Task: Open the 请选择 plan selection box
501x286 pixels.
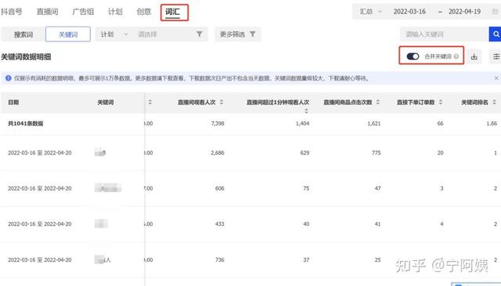Action: tap(170, 34)
